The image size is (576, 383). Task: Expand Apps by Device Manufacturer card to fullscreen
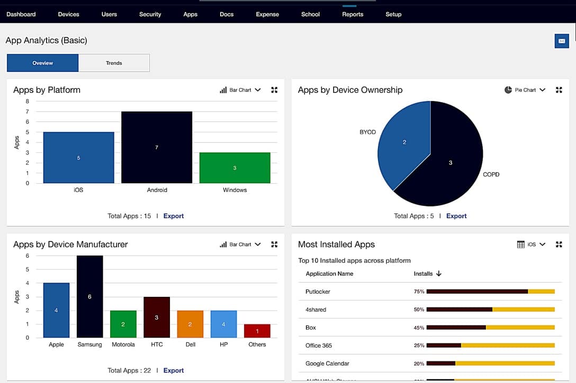click(x=274, y=244)
